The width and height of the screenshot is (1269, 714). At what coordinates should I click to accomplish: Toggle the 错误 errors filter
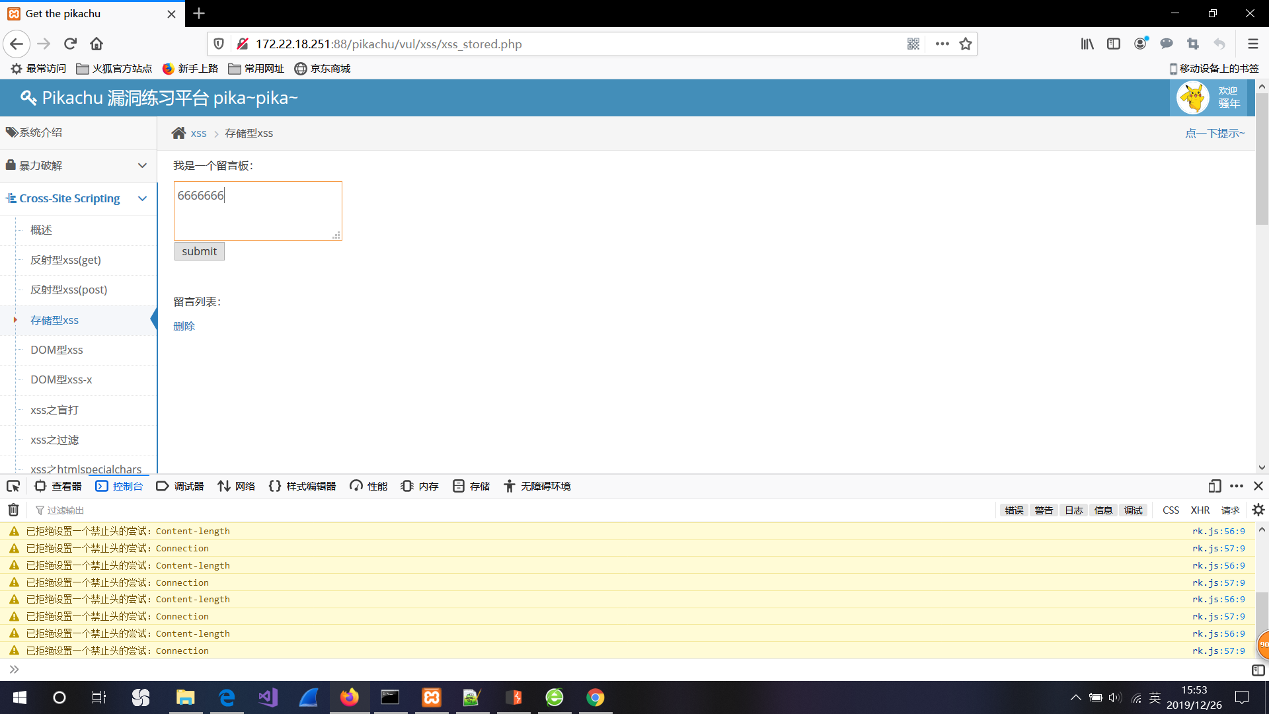(x=1014, y=510)
